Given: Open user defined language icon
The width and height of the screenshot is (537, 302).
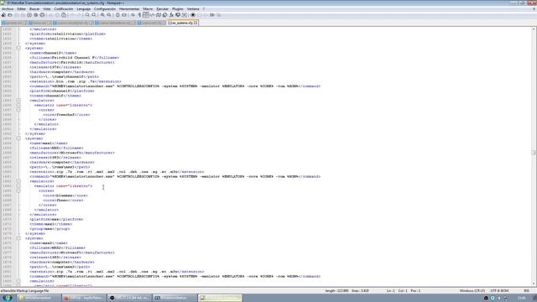Looking at the screenshot, I should tap(152, 15).
